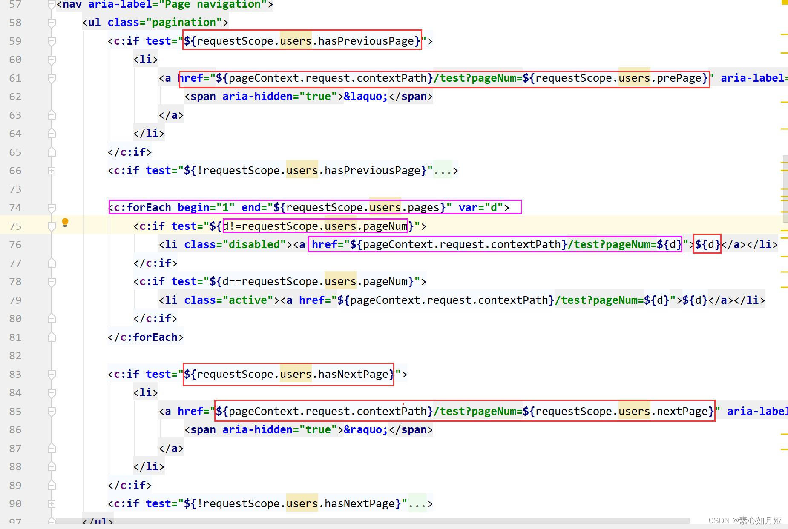The width and height of the screenshot is (788, 529).
Task: Collapse the c:if fold marker on line 75
Action: pyautogui.click(x=52, y=226)
